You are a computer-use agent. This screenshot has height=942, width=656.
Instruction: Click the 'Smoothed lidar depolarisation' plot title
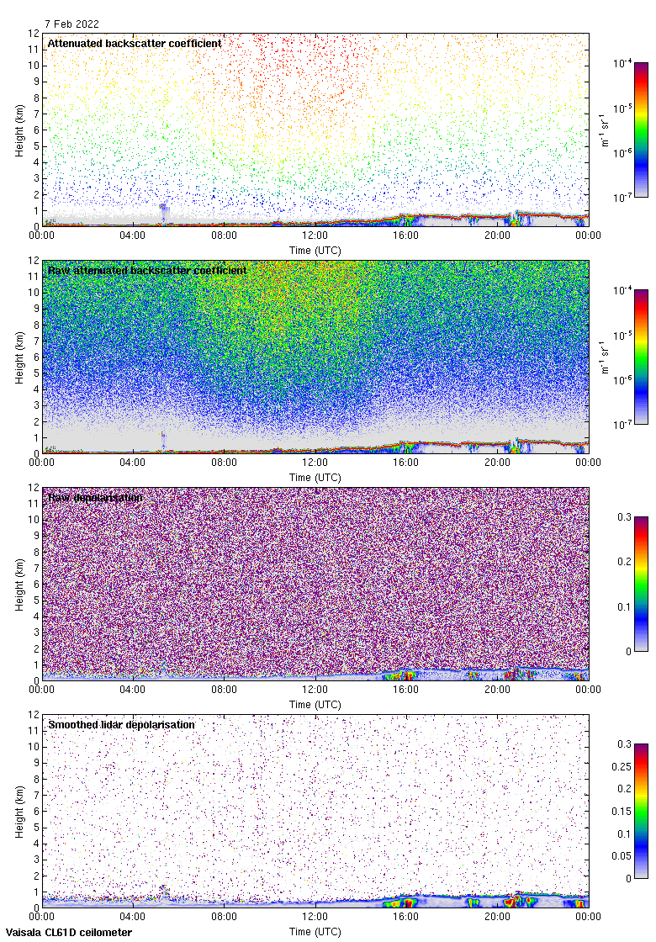point(121,724)
